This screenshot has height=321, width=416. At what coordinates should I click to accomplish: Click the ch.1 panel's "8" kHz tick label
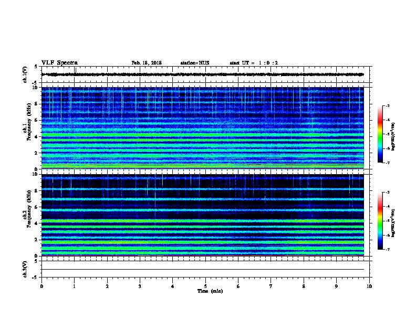point(37,104)
